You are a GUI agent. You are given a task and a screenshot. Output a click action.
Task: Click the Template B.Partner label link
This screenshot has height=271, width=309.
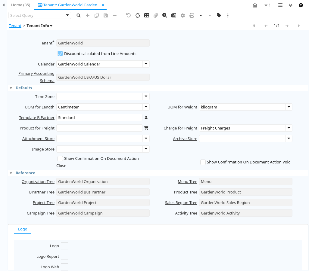coord(37,117)
